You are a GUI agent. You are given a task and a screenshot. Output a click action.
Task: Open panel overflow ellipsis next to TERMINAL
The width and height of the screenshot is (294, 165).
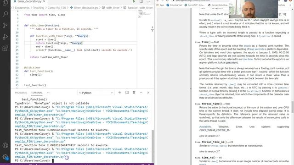pyautogui.click(x=49, y=93)
